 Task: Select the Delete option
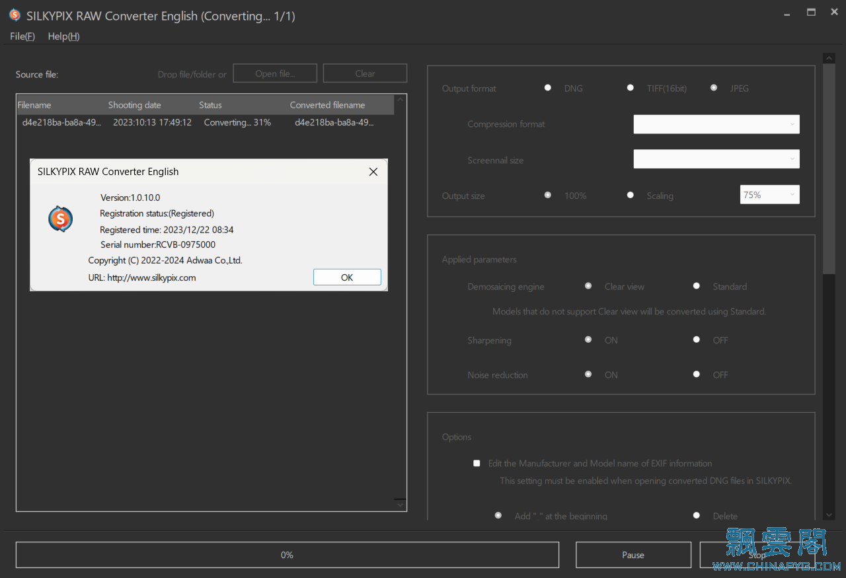[697, 515]
